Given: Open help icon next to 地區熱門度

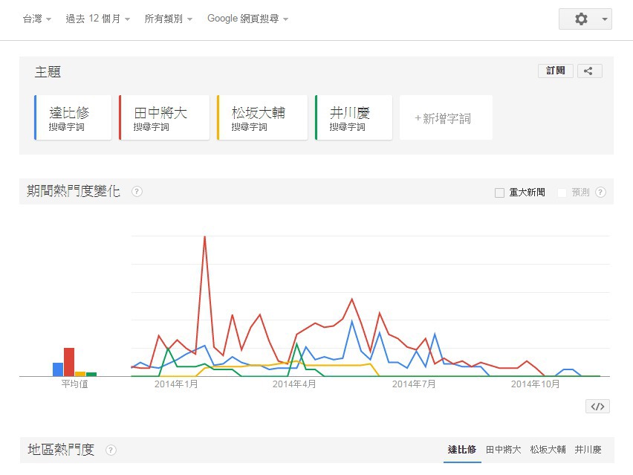Looking at the screenshot, I should pos(111,450).
